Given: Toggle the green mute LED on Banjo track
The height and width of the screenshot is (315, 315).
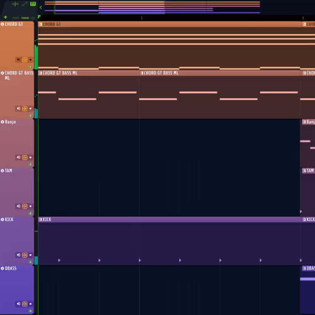Looking at the screenshot, I should pos(31,164).
